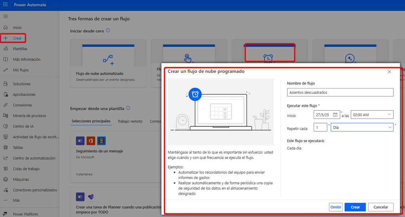Close the Crear un flujo programado dialog

click(389, 71)
